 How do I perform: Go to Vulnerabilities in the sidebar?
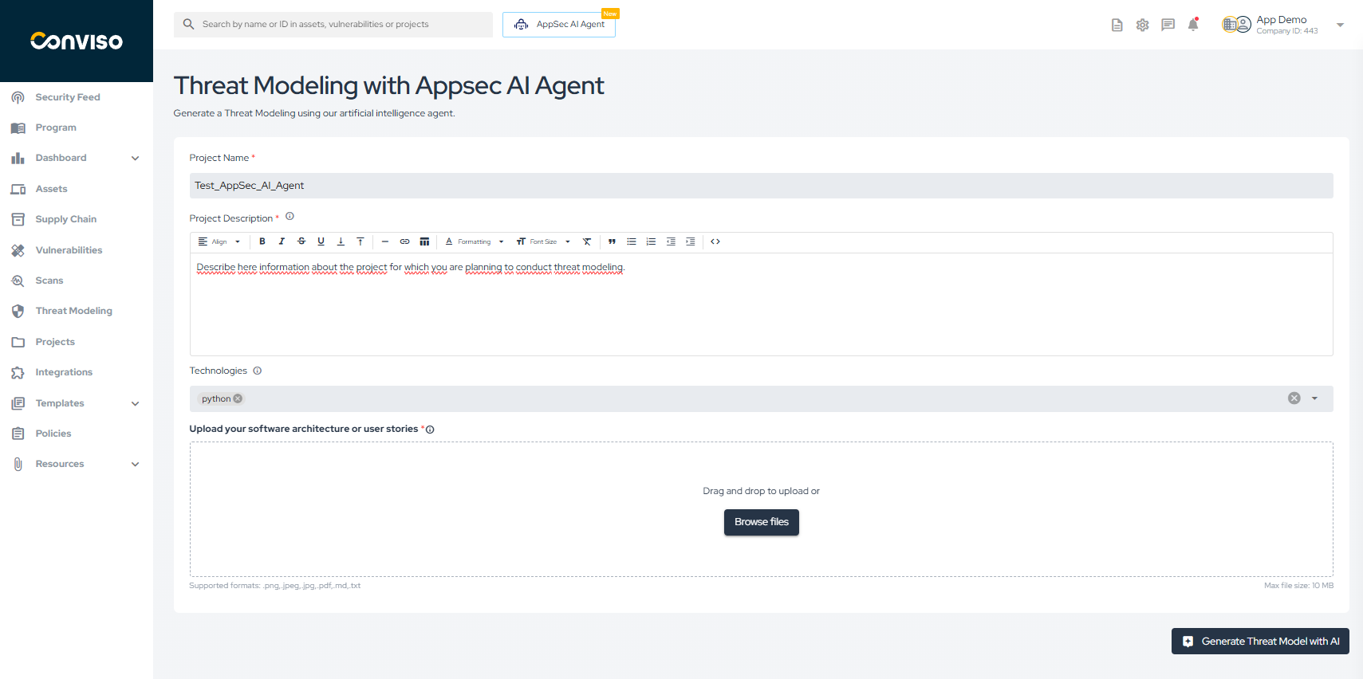tap(69, 250)
